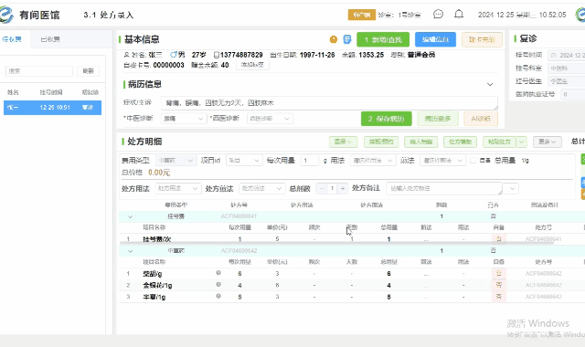Collapse the 挂号费 prescription group
The height and width of the screenshot is (347, 585).
pos(130,216)
